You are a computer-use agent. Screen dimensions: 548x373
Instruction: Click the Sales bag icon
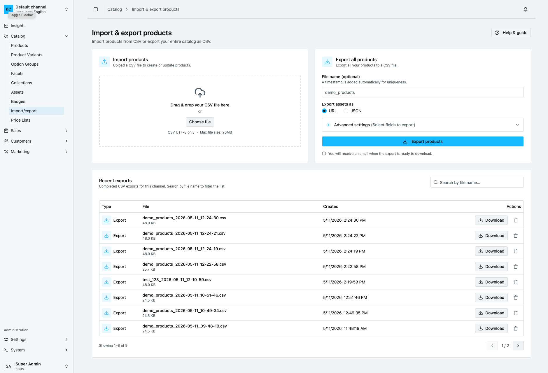point(6,131)
